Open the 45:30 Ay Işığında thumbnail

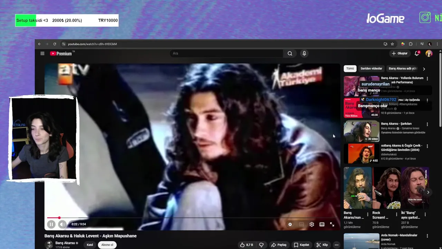pyautogui.click(x=361, y=108)
